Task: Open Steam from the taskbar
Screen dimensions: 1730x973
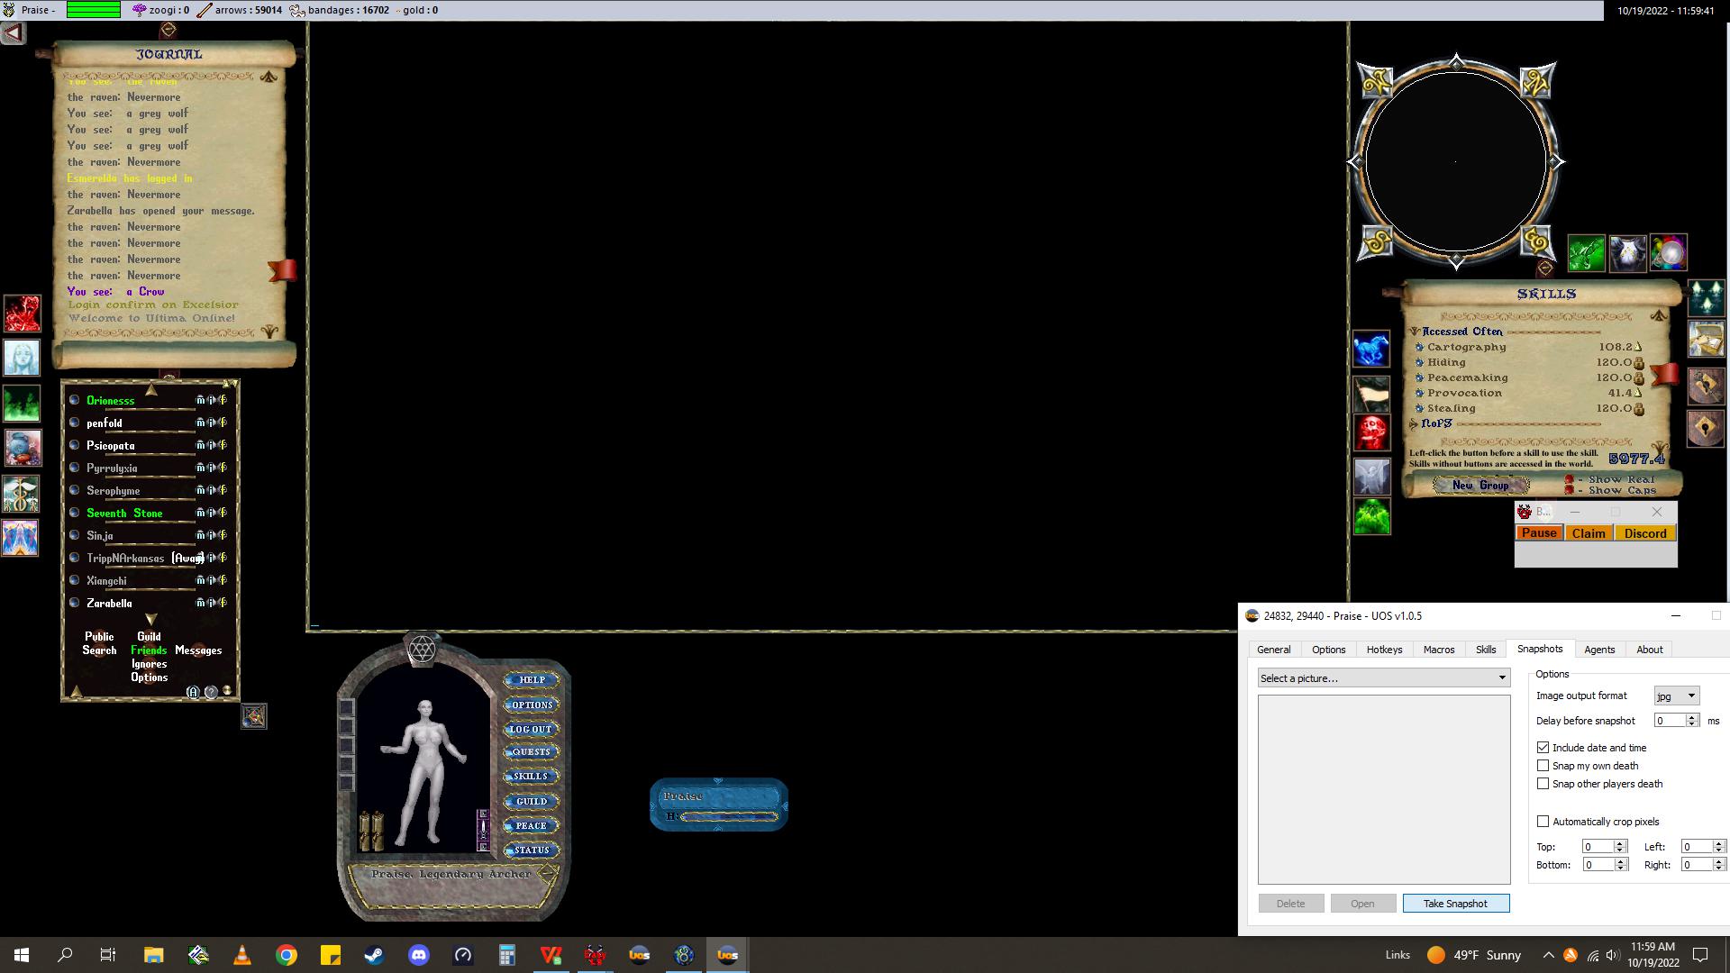Action: pos(375,955)
